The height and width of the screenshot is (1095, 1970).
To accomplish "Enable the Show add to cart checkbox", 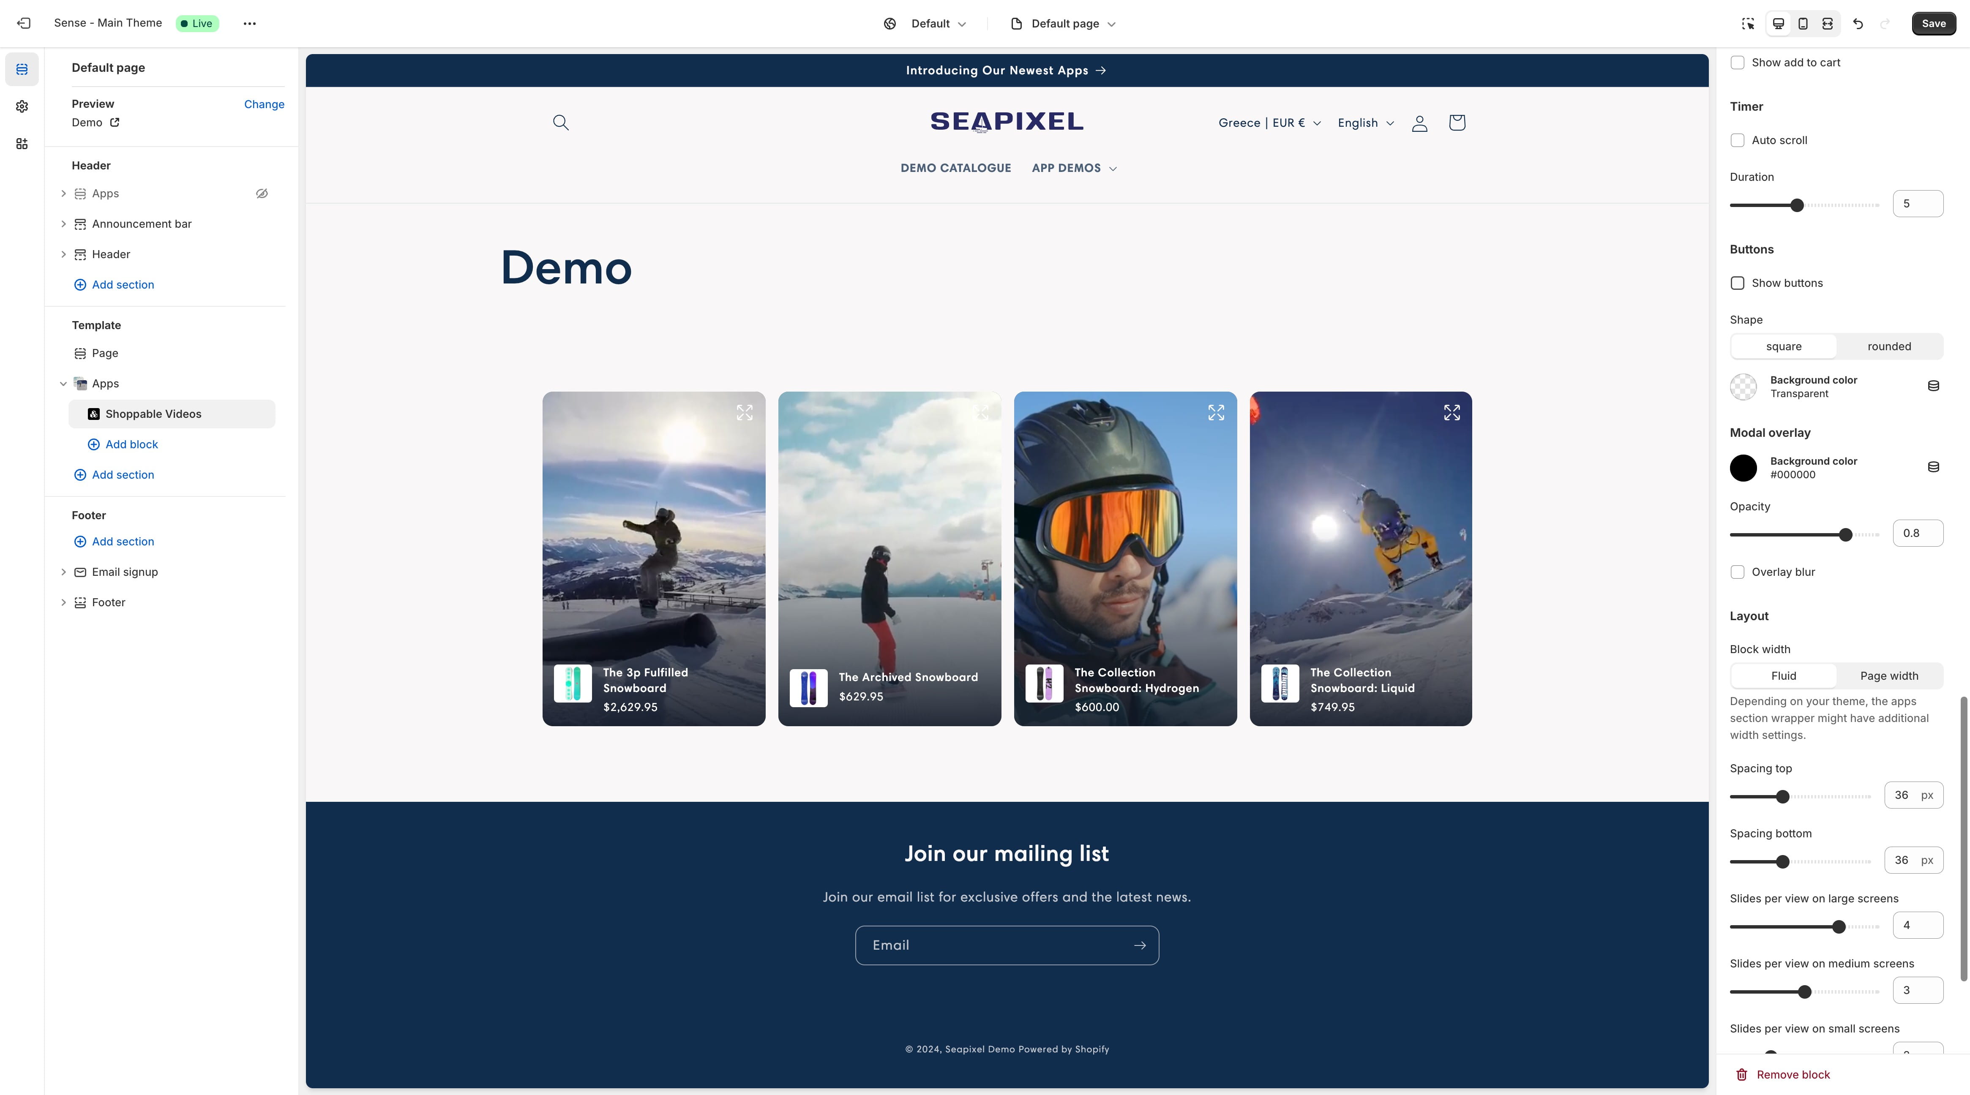I will 1738,62.
